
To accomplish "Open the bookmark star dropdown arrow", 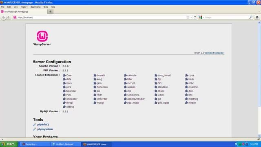I will tap(191, 17).
